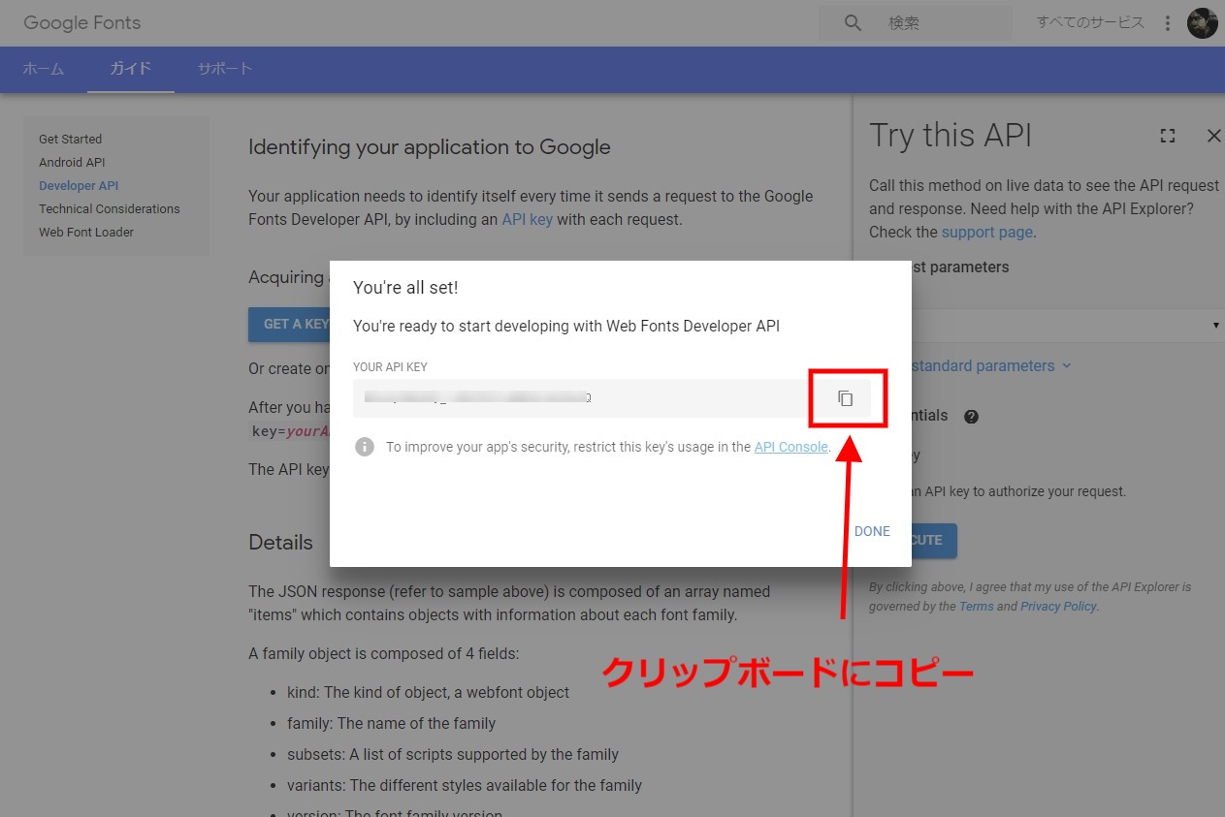
Task: Expand standard parameters chevron
Action: point(1067,365)
